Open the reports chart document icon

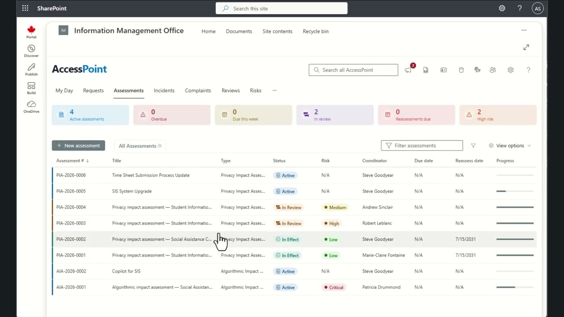point(426,70)
